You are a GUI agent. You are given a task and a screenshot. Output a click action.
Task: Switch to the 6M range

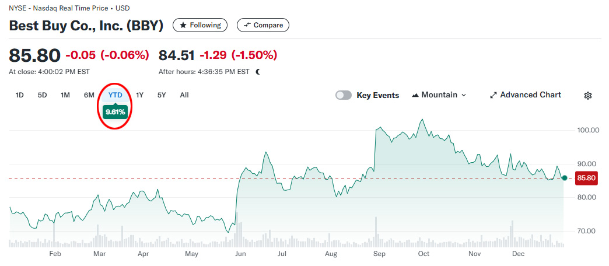click(x=89, y=94)
